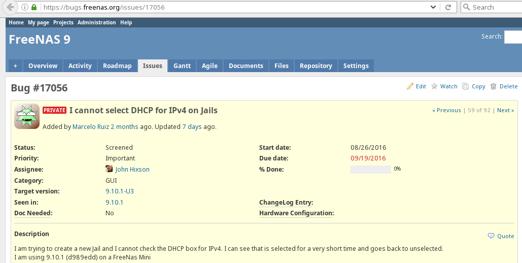Switch to the Activity tab
Screen dimensions: 522x263
click(80, 65)
